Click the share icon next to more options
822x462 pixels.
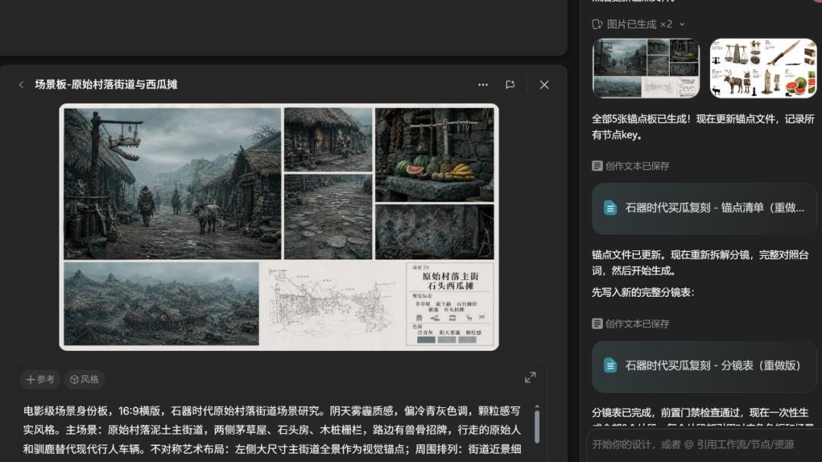(x=510, y=84)
